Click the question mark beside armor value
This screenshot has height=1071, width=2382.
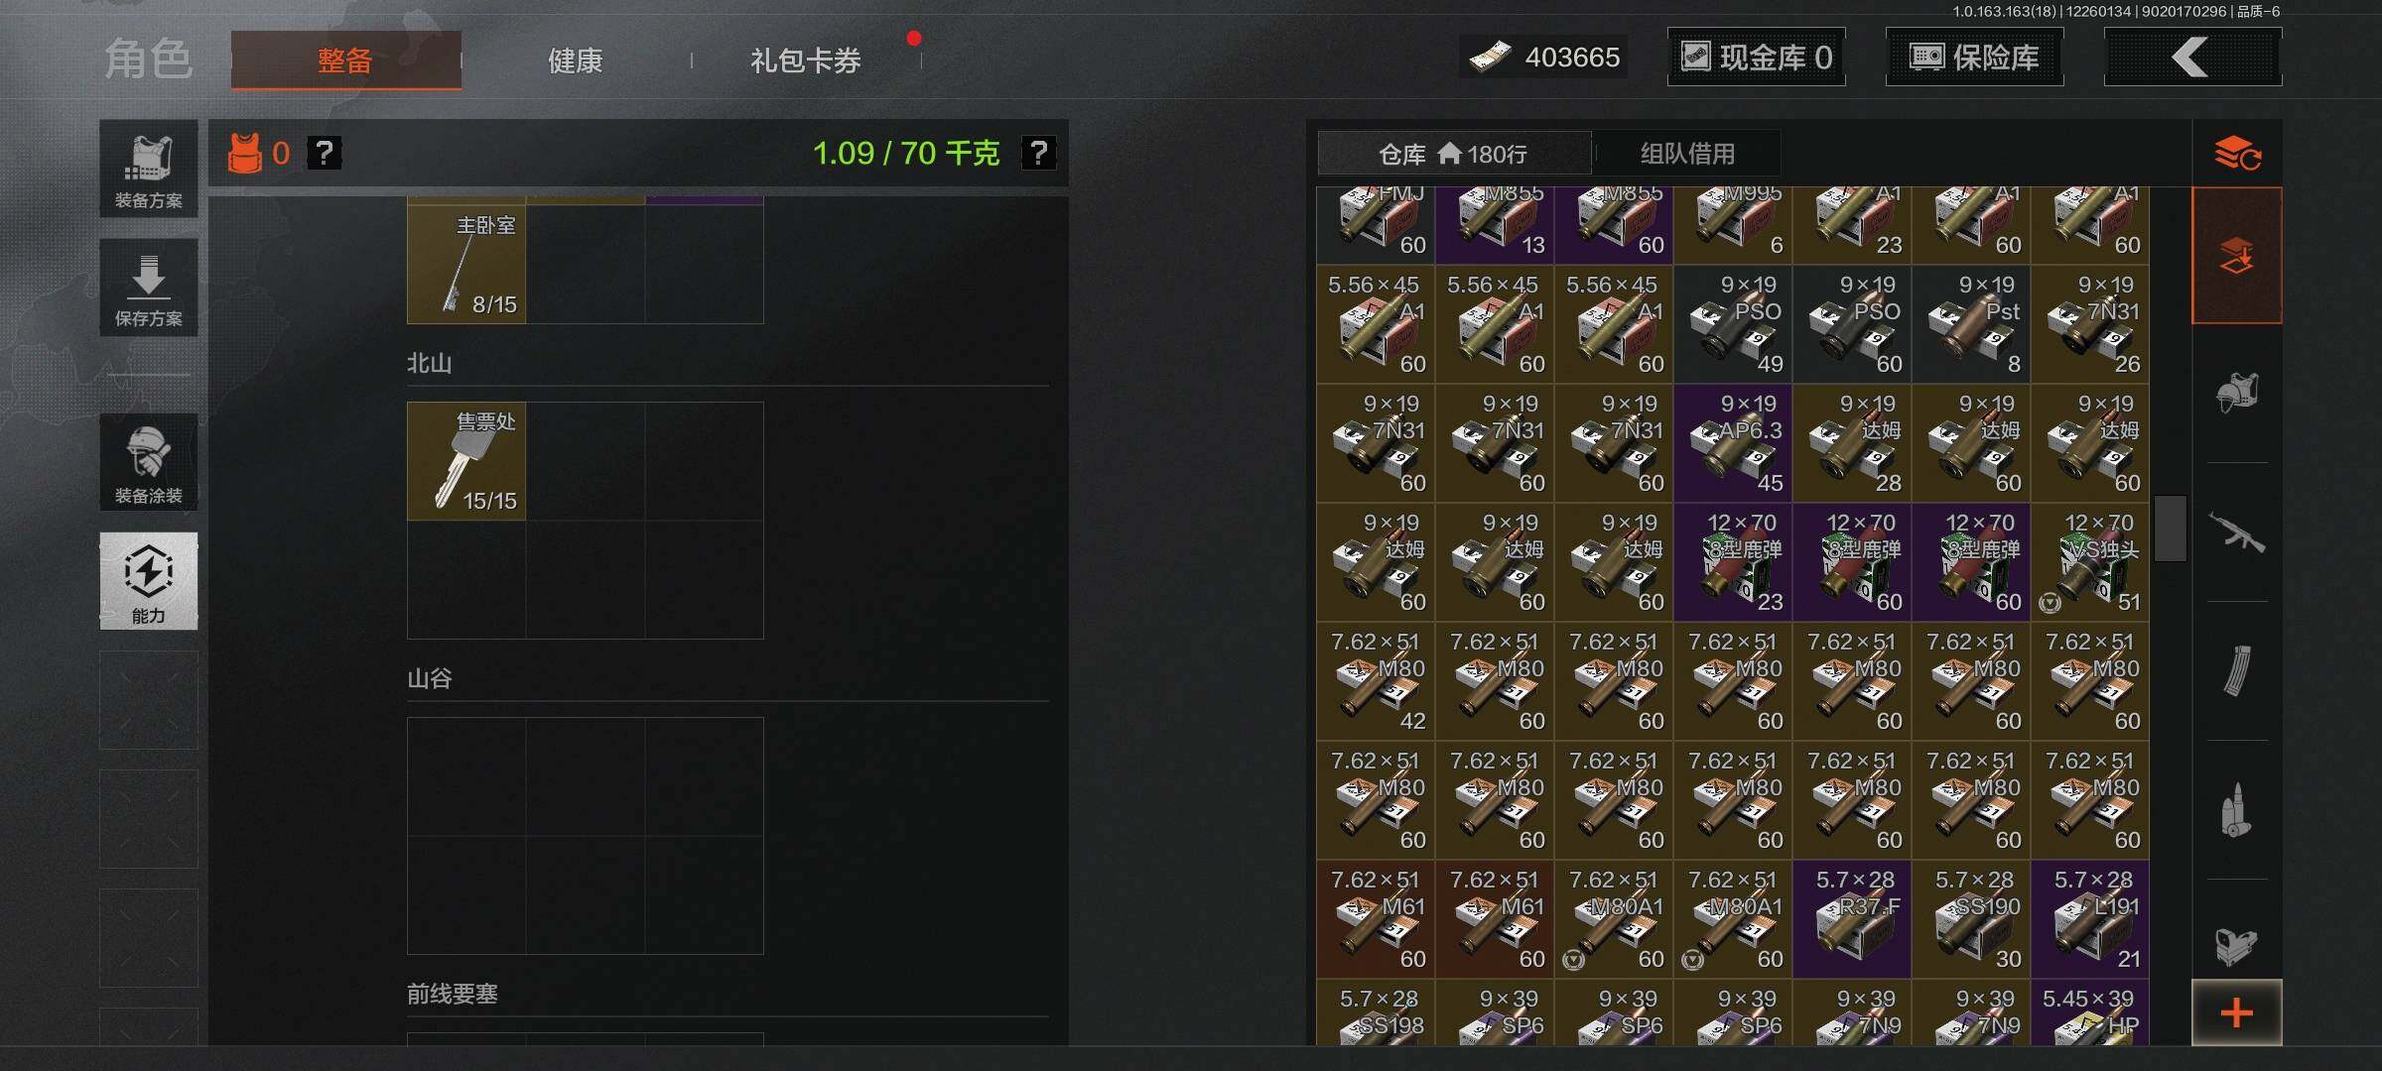(325, 153)
